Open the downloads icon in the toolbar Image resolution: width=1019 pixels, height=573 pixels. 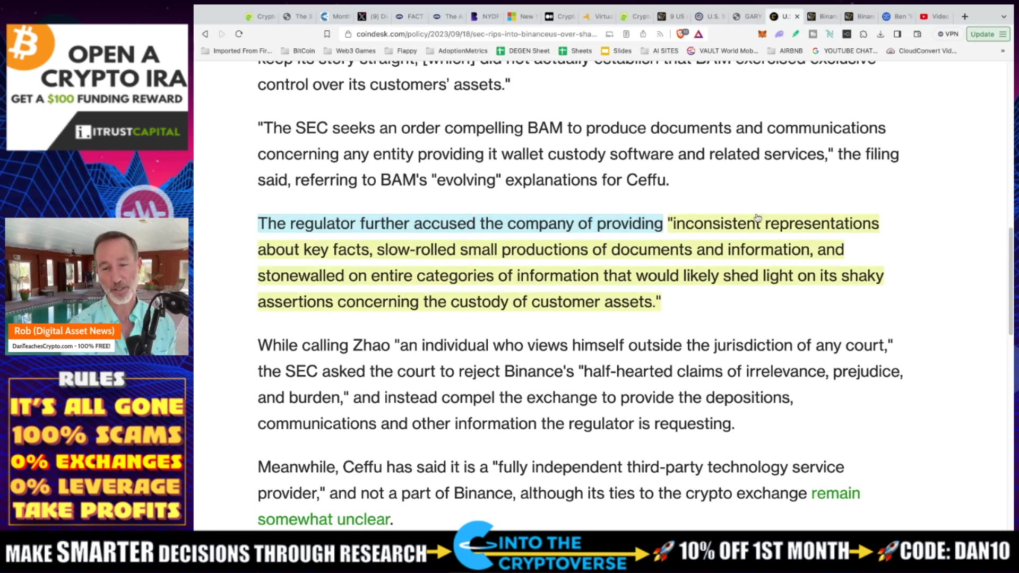(881, 34)
